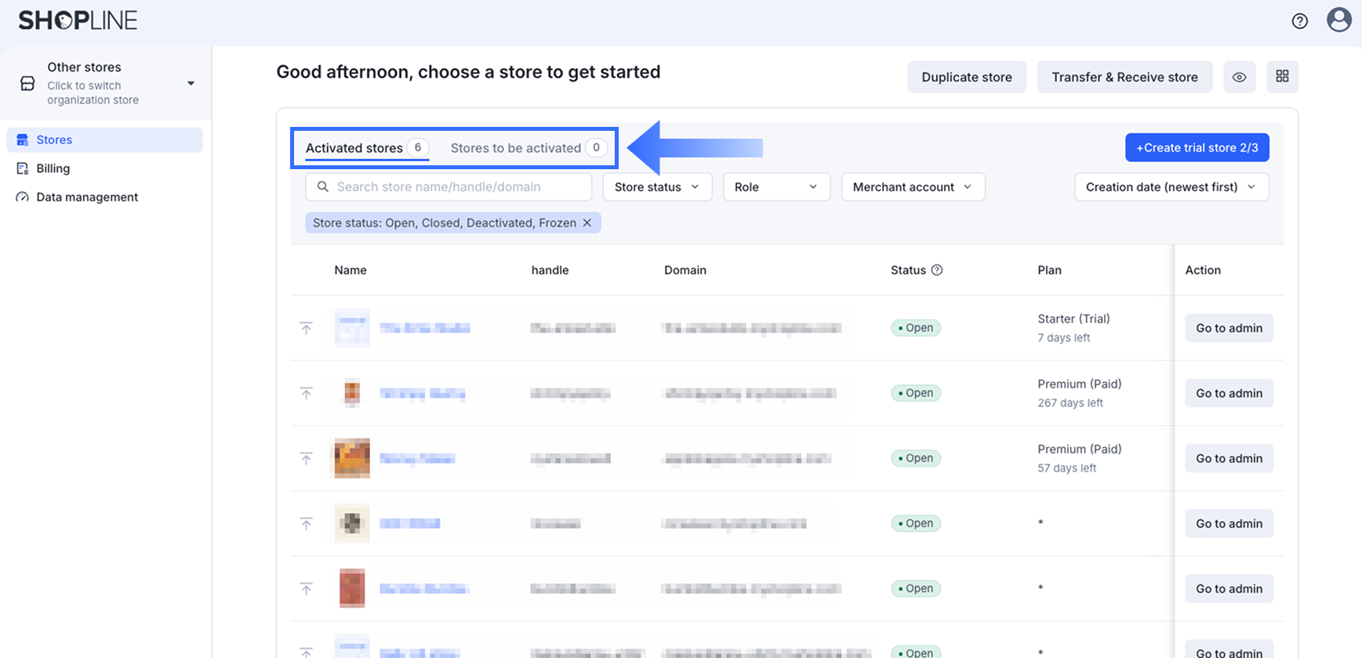Viewport: 1362px width, 658px height.
Task: Select the Activated stores tab
Action: click(354, 148)
